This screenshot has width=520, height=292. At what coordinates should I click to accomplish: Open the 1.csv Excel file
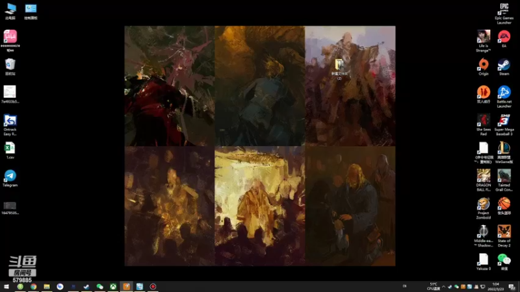[10, 151]
